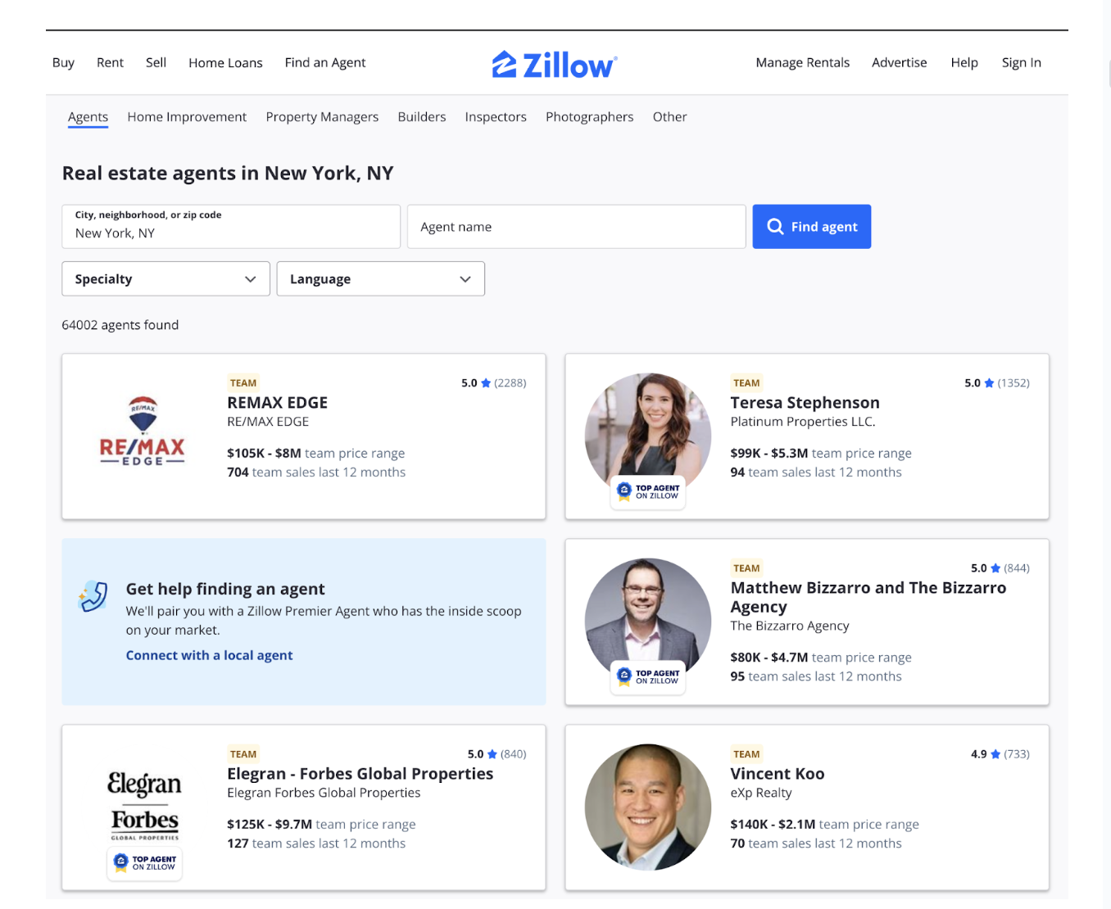
Task: Focus the Agent name input field
Action: (577, 227)
